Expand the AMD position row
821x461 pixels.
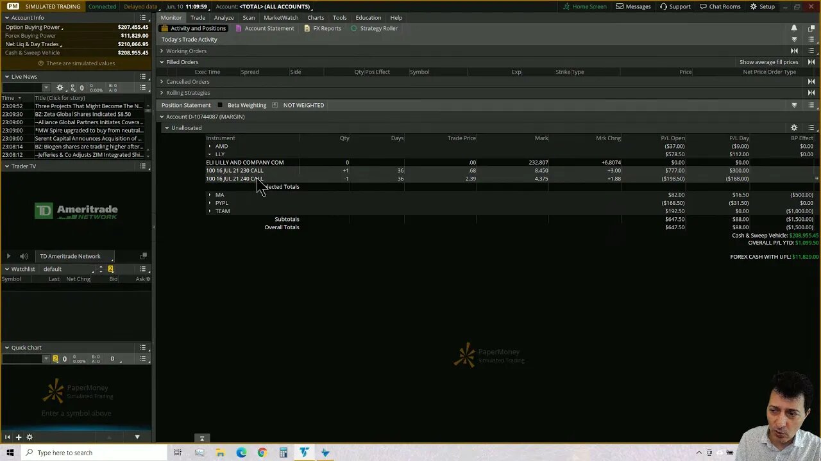(x=210, y=147)
